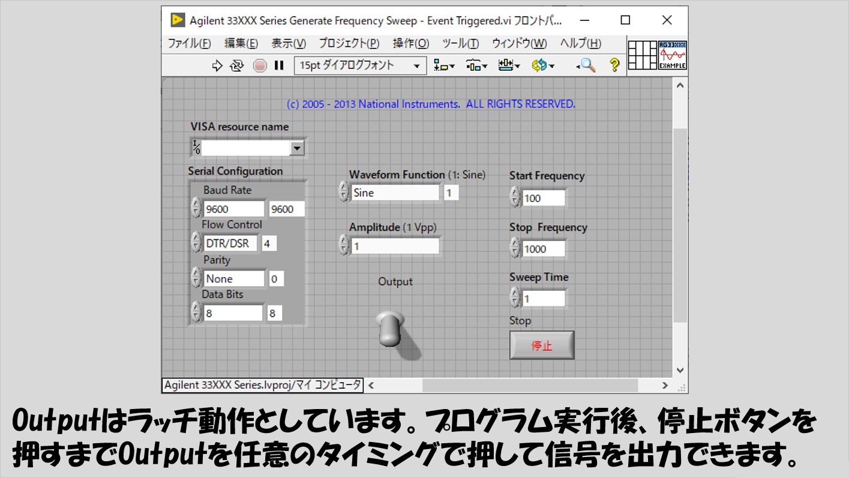849x478 pixels.
Task: Click the Waveform Function numeric value 1
Action: (x=451, y=193)
